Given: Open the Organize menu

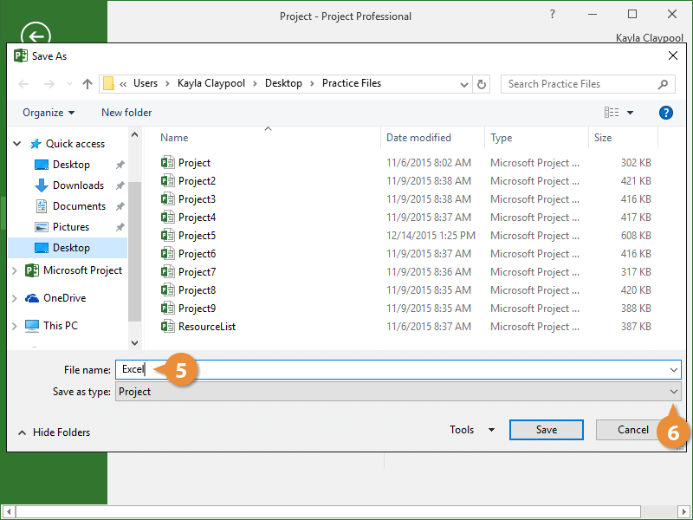Looking at the screenshot, I should (49, 113).
